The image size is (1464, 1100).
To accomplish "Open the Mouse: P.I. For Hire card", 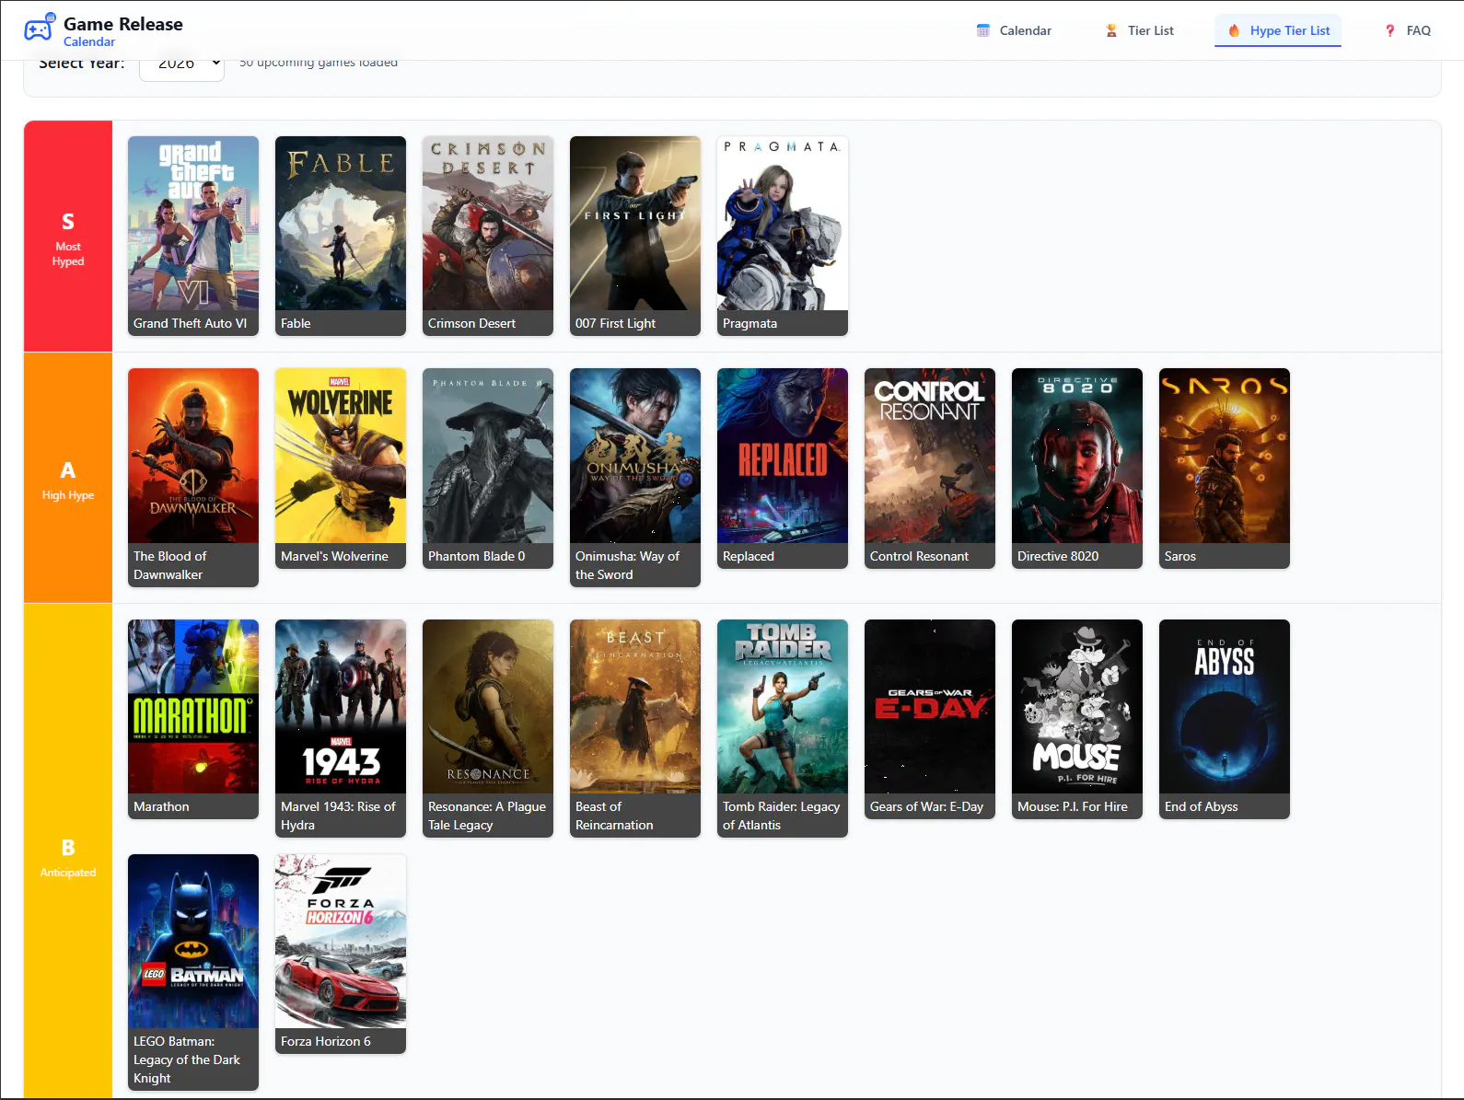I will (x=1077, y=719).
